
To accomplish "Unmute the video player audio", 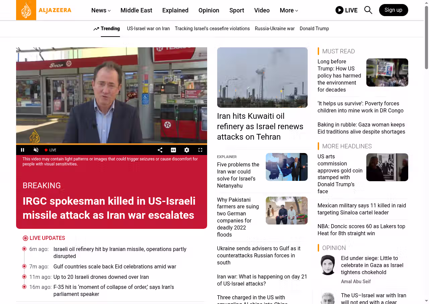I will click(x=36, y=150).
